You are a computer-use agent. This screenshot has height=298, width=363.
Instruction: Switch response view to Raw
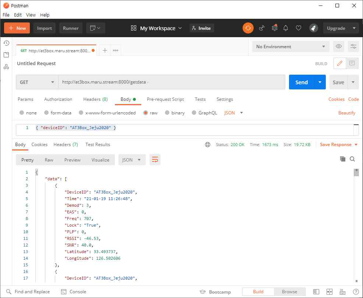pyautogui.click(x=49, y=160)
